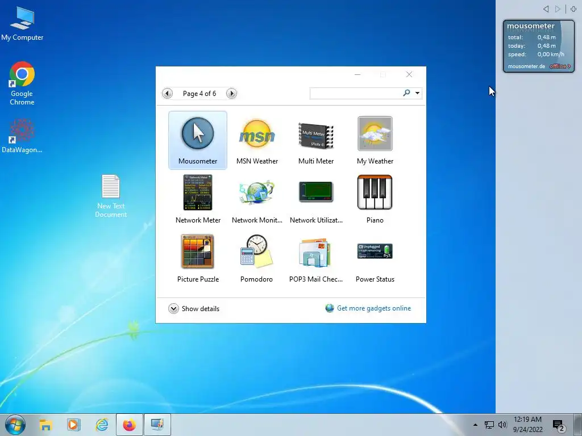The image size is (582, 436).
Task: Pick the Picture Puzzle gadget
Action: [x=198, y=258]
